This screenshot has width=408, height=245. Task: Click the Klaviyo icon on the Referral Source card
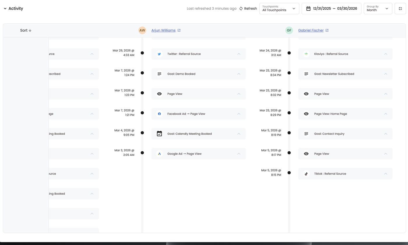(306, 54)
